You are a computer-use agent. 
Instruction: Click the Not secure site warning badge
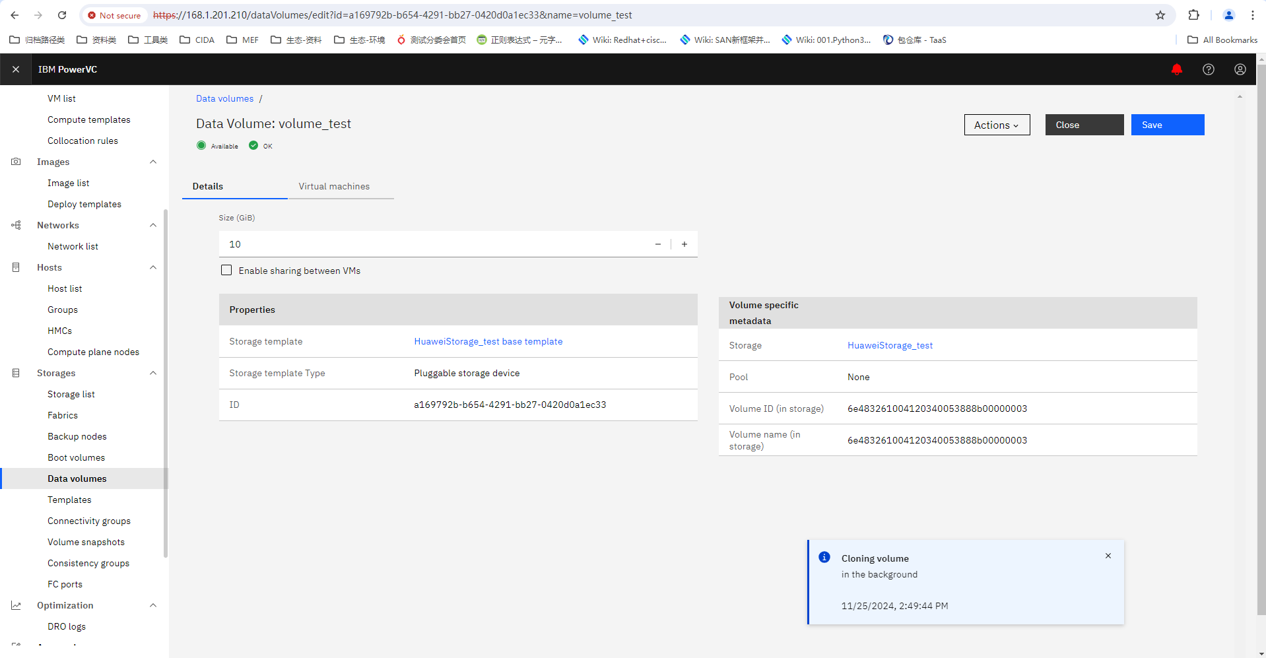[115, 15]
